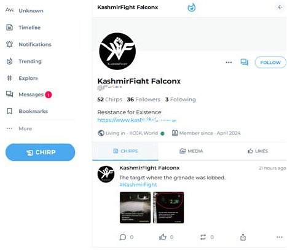Click the back arrow in header

tap(280, 7)
